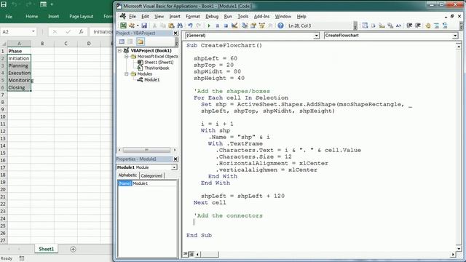Screen dimensions: 466x262
Task: Collapse the Modules folder node
Action: point(126,74)
